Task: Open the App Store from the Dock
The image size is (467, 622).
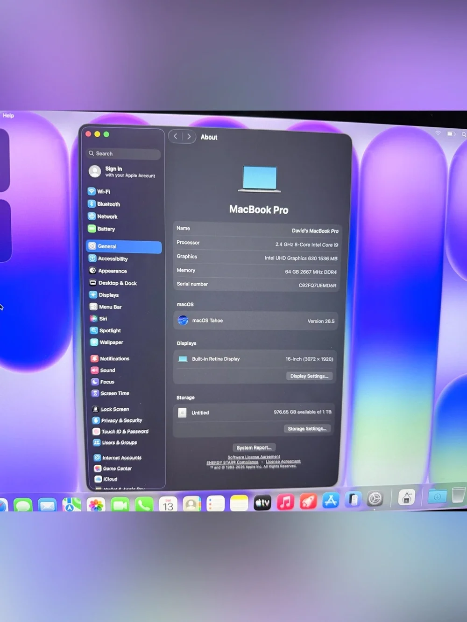Action: [x=331, y=501]
